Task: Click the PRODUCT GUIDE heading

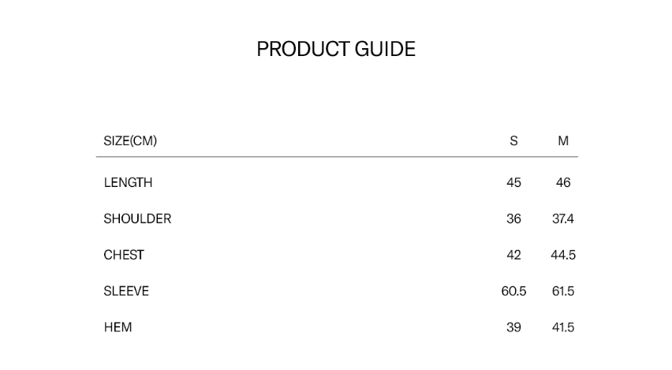Action: pyautogui.click(x=336, y=49)
